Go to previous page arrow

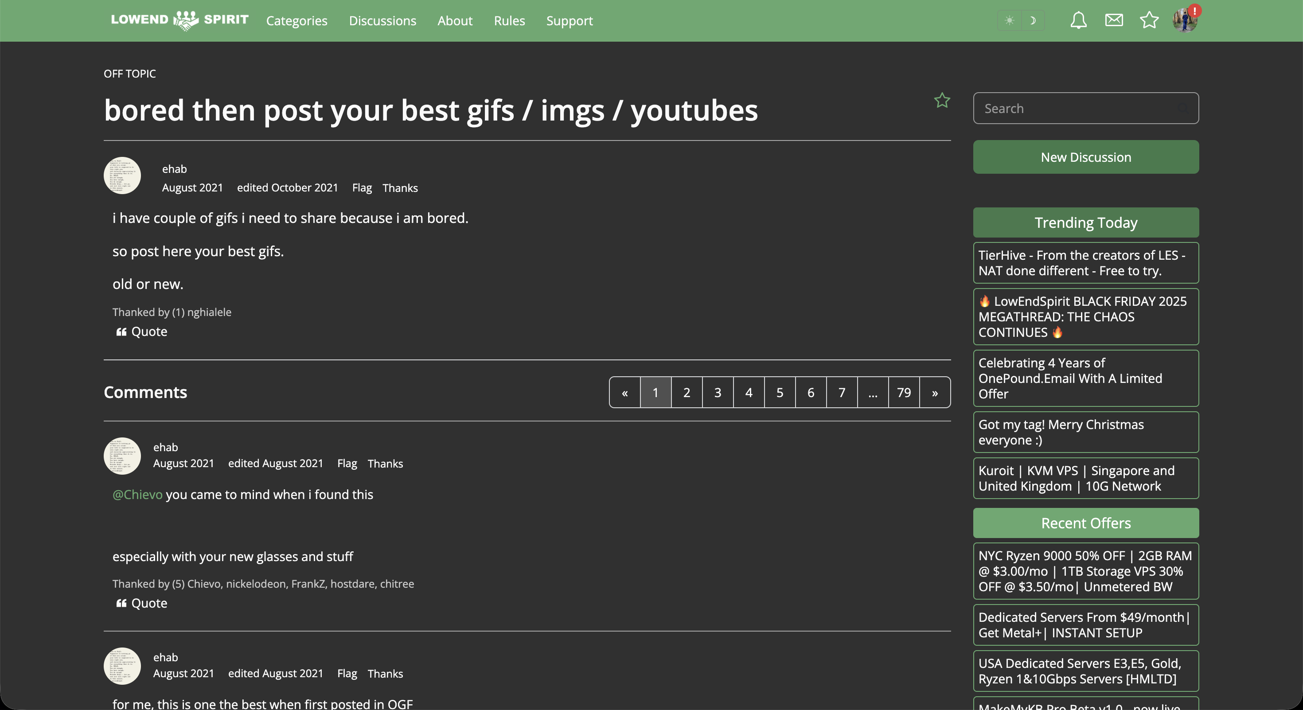pyautogui.click(x=625, y=392)
